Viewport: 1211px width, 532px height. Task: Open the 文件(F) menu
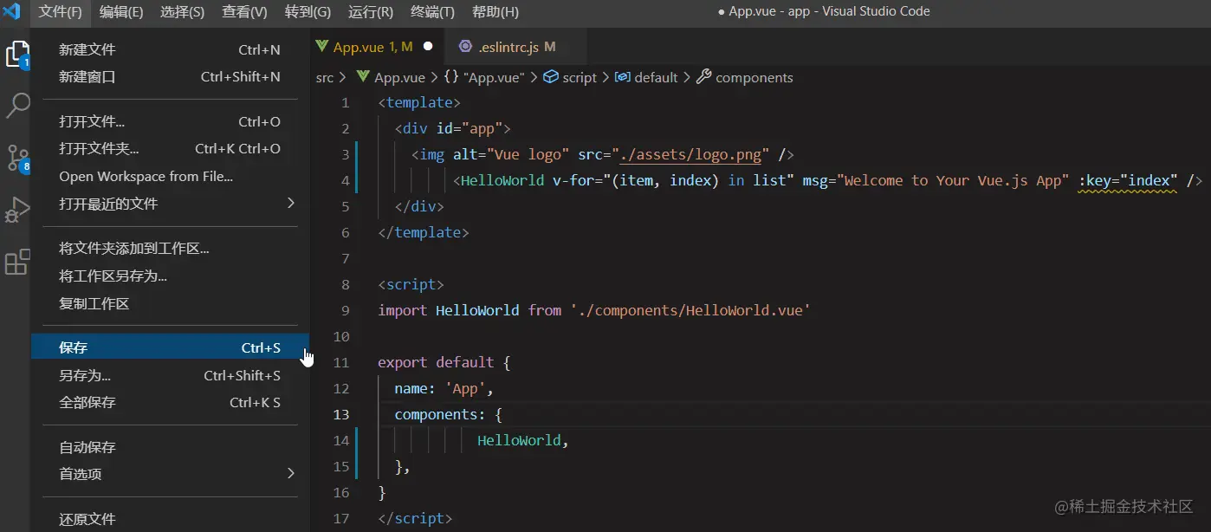60,12
